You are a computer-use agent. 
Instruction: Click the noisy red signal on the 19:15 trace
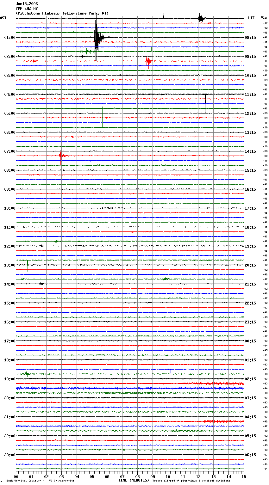coord(214,384)
